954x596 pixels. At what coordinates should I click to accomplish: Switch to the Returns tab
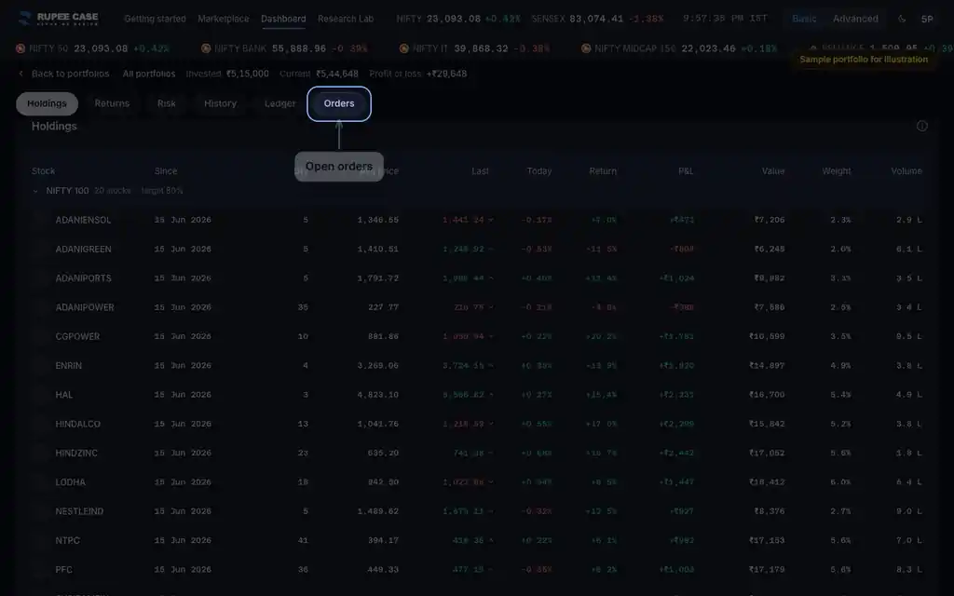[x=112, y=103]
